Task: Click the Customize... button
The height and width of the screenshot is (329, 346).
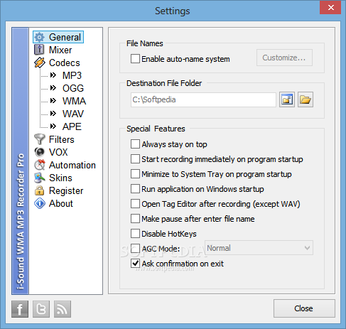Action: tap(284, 58)
